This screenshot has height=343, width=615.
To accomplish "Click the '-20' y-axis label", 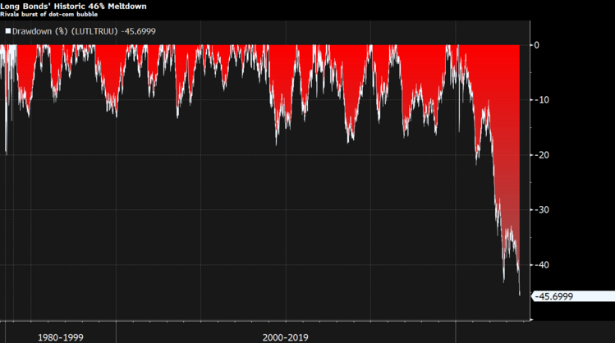I will (x=542, y=155).
